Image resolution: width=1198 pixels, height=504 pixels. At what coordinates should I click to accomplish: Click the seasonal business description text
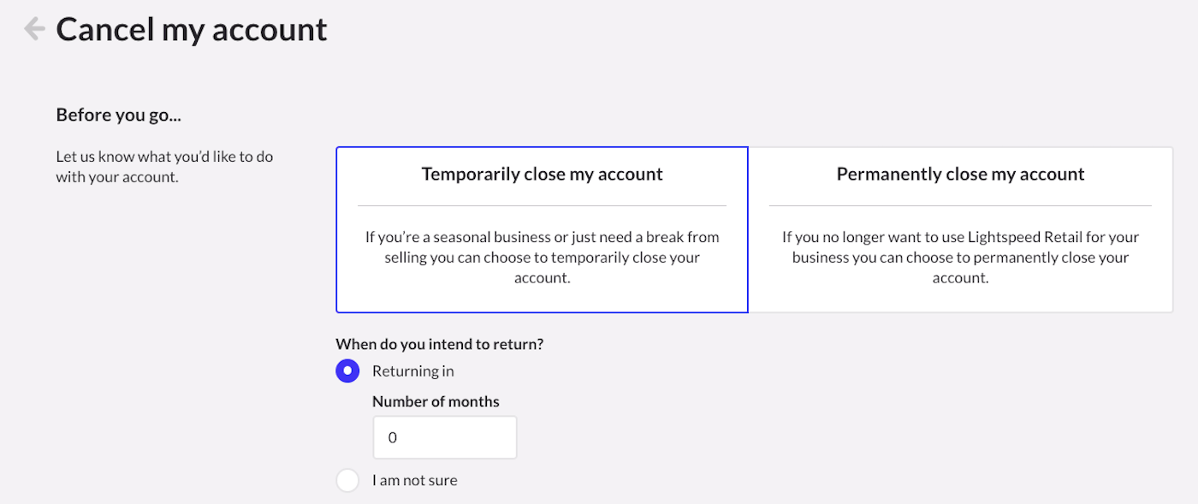coord(542,257)
